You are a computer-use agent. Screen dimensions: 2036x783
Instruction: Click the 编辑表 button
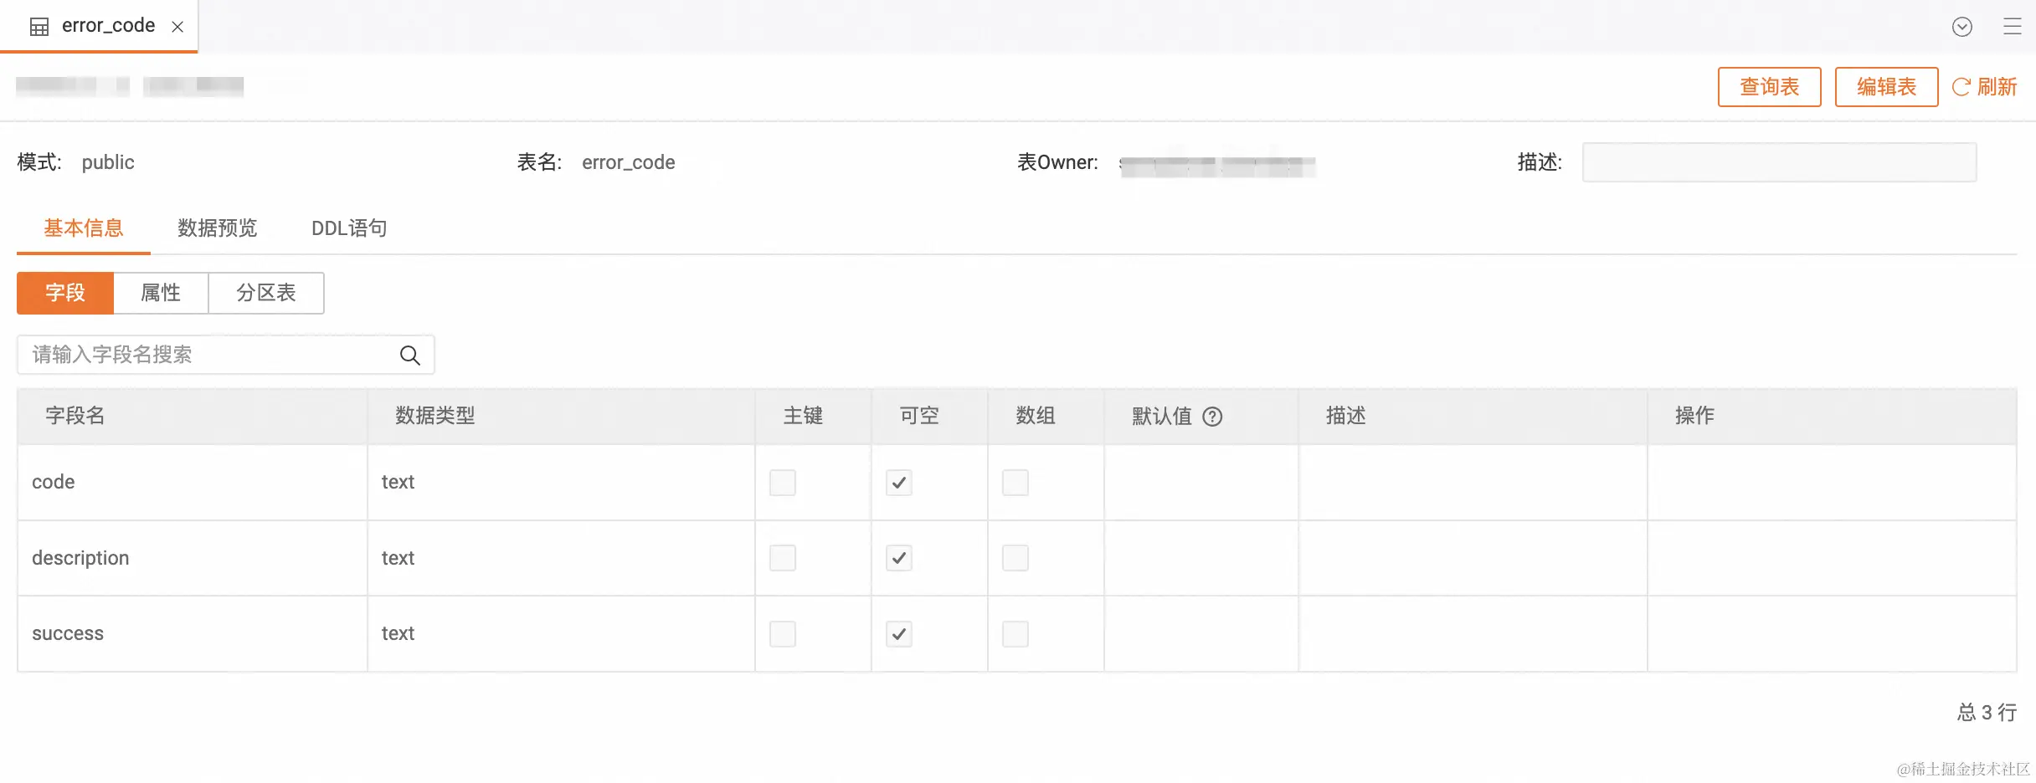pos(1886,87)
